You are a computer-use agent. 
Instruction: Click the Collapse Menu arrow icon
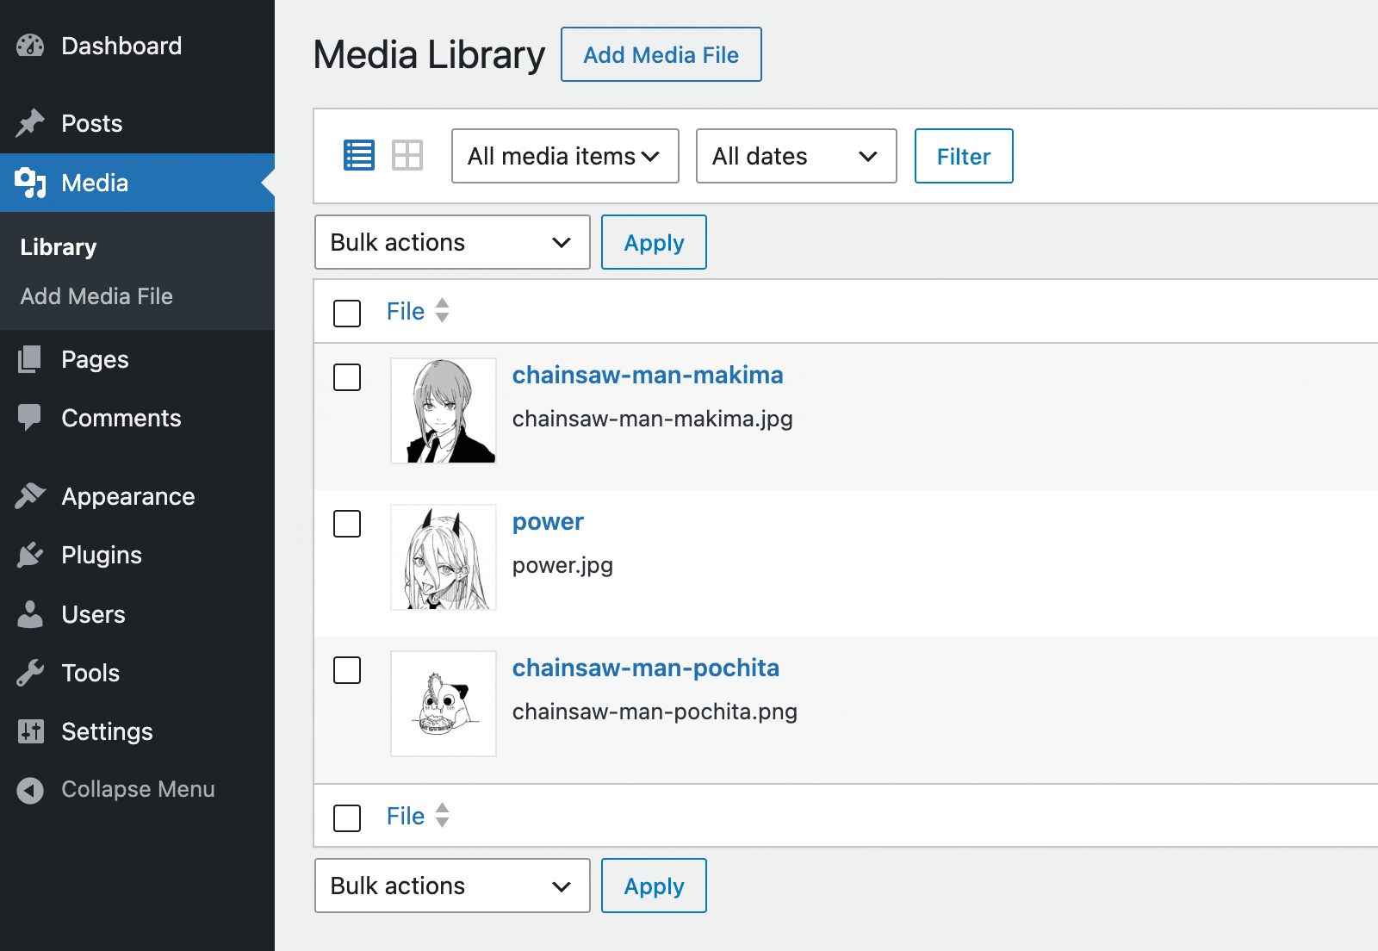point(30,790)
